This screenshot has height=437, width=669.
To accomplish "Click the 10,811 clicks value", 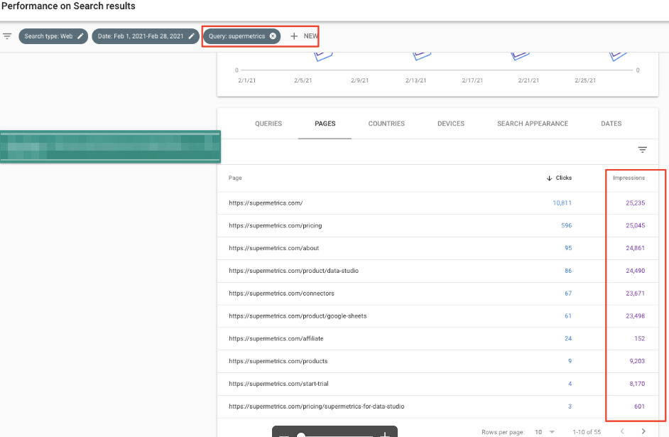I will [562, 203].
